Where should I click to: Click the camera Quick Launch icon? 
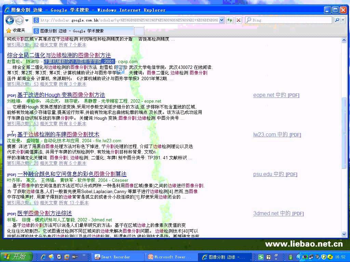(x=75, y=257)
